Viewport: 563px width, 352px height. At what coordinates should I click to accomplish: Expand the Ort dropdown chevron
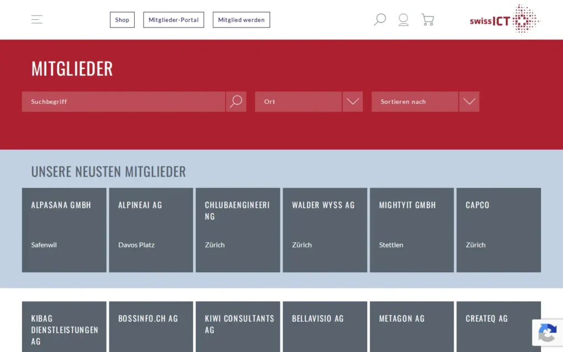tap(352, 101)
